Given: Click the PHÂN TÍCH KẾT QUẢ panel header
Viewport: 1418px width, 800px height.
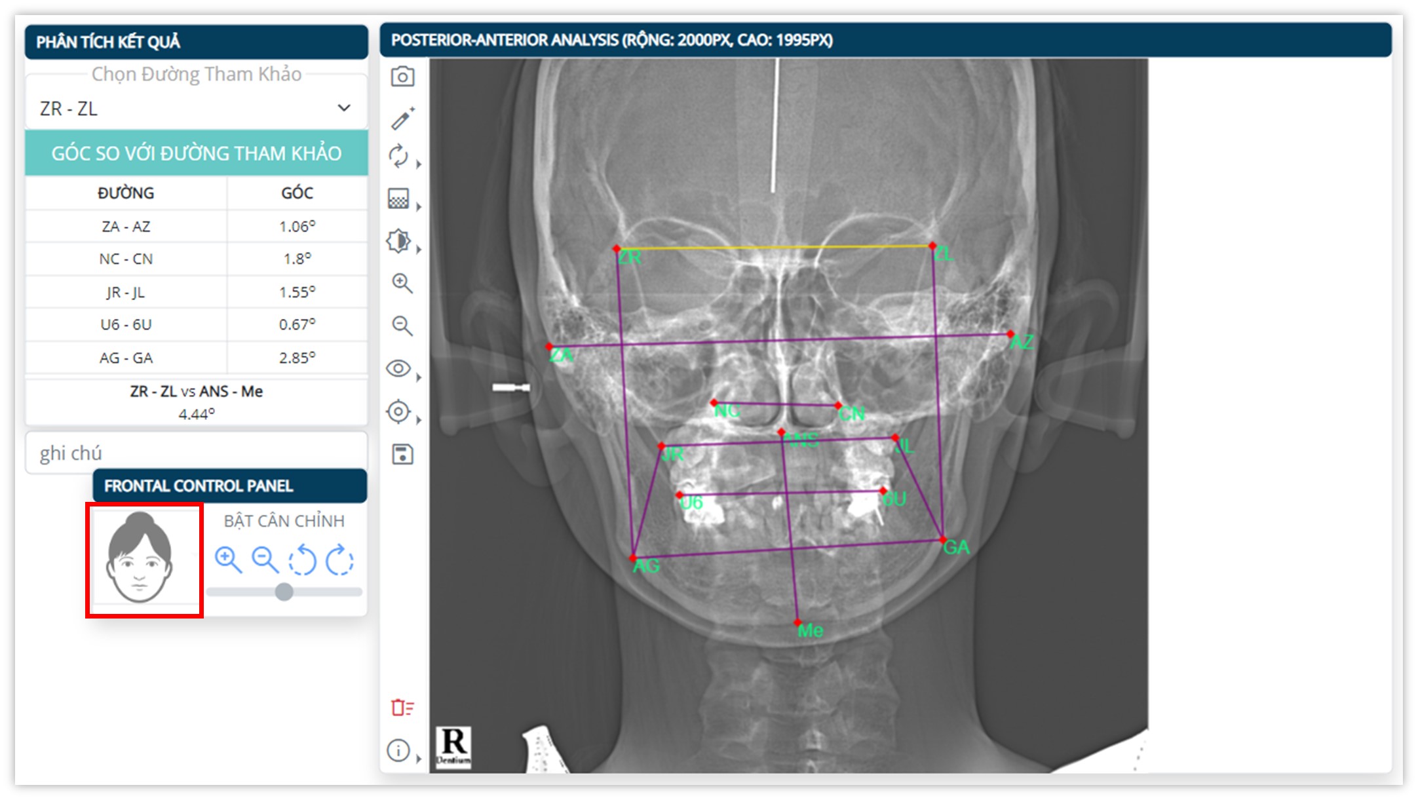Looking at the screenshot, I should [196, 42].
